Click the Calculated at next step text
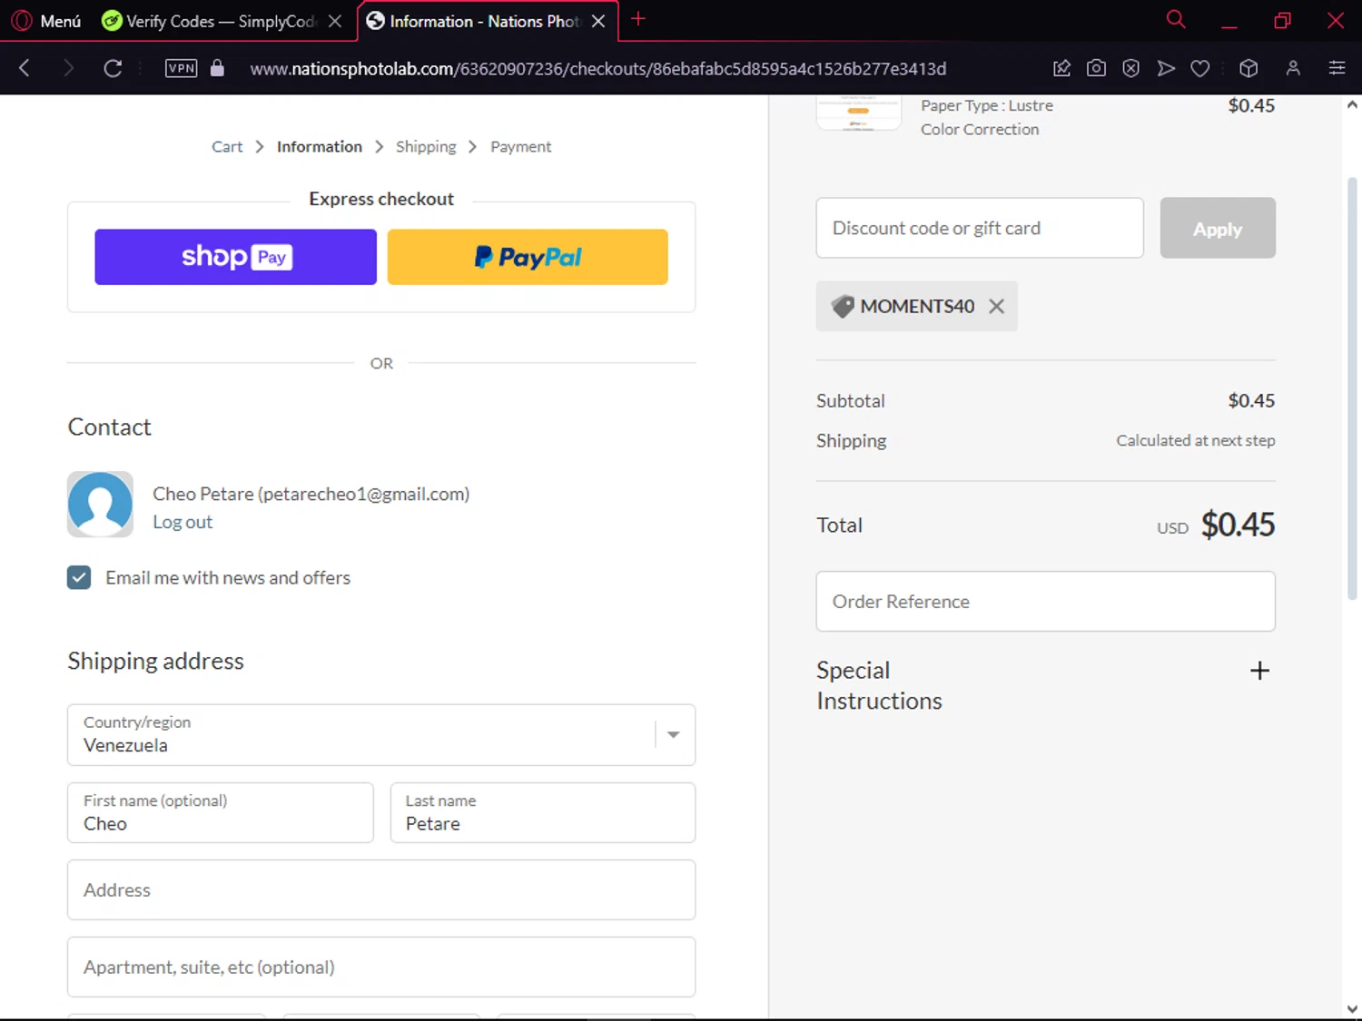The image size is (1362, 1021). point(1196,440)
